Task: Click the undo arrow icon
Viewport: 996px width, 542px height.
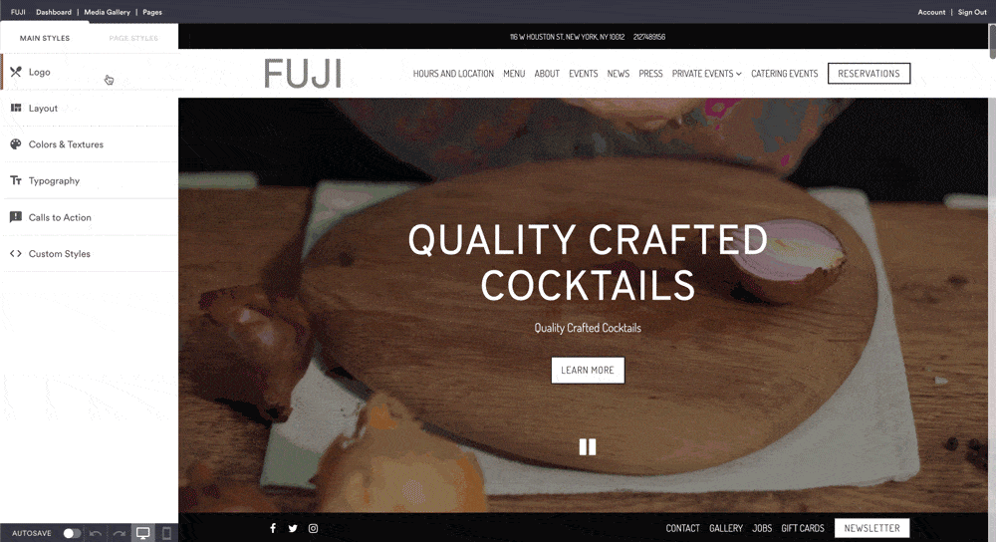Action: coord(96,533)
